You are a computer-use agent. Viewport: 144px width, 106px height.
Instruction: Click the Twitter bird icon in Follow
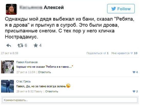click(114, 9)
